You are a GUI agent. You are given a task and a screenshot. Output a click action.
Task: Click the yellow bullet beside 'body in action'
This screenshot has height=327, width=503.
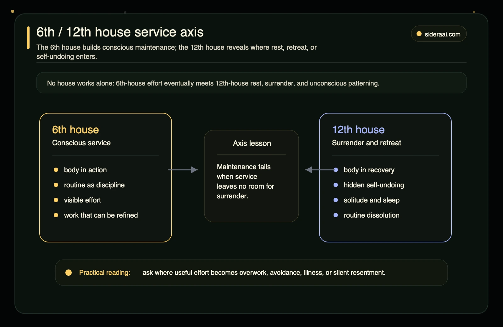(x=56, y=170)
